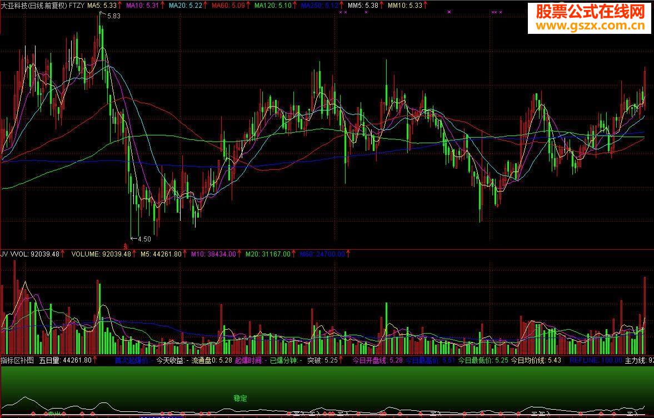
Task: Click the 今日最高价: 5.51 value
Action: pos(430,360)
